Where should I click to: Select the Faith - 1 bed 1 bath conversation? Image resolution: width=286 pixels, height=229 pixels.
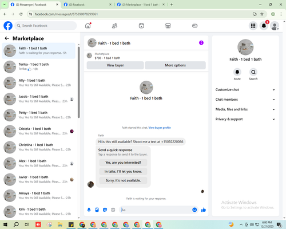pos(39,51)
